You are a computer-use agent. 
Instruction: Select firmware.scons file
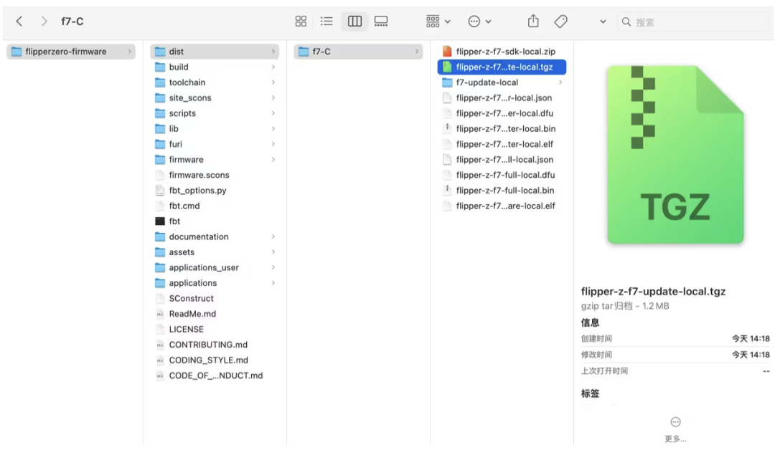click(214, 175)
